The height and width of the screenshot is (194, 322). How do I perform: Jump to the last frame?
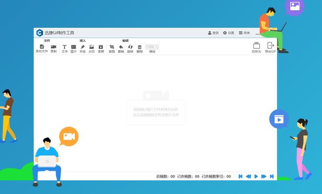click(x=272, y=176)
